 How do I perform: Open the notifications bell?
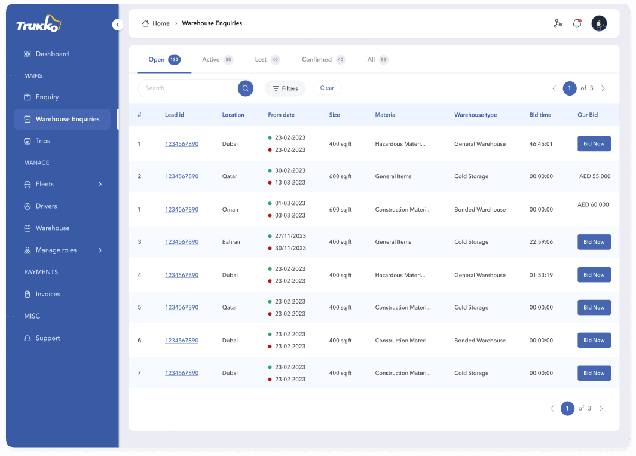click(x=577, y=23)
